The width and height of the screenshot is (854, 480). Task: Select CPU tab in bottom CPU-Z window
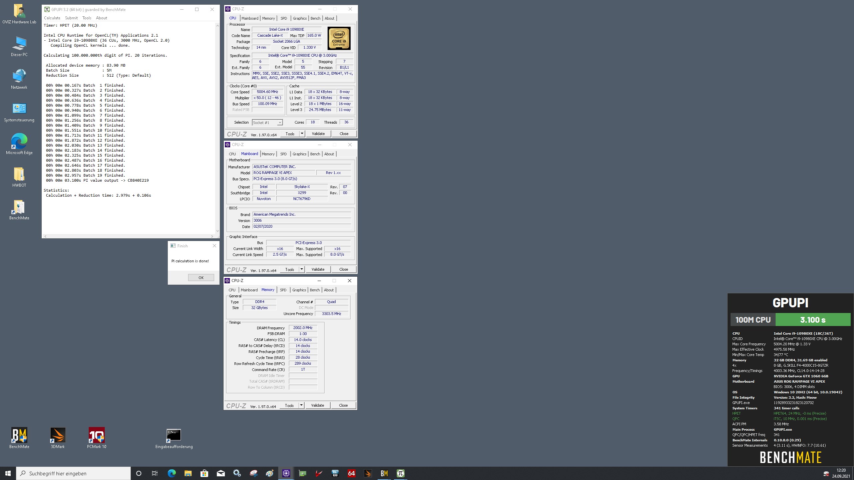point(232,290)
